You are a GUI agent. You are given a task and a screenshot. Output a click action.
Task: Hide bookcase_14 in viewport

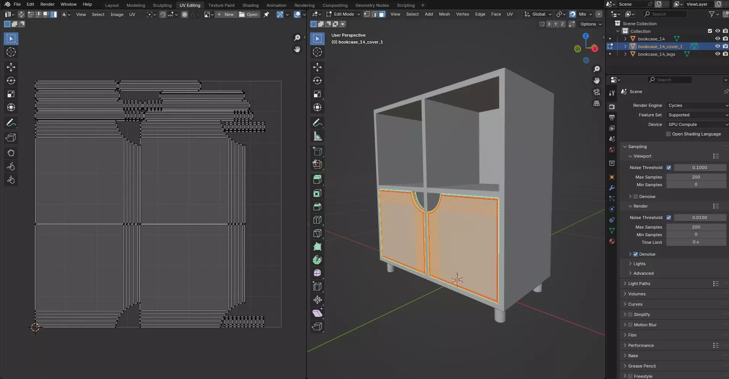718,39
